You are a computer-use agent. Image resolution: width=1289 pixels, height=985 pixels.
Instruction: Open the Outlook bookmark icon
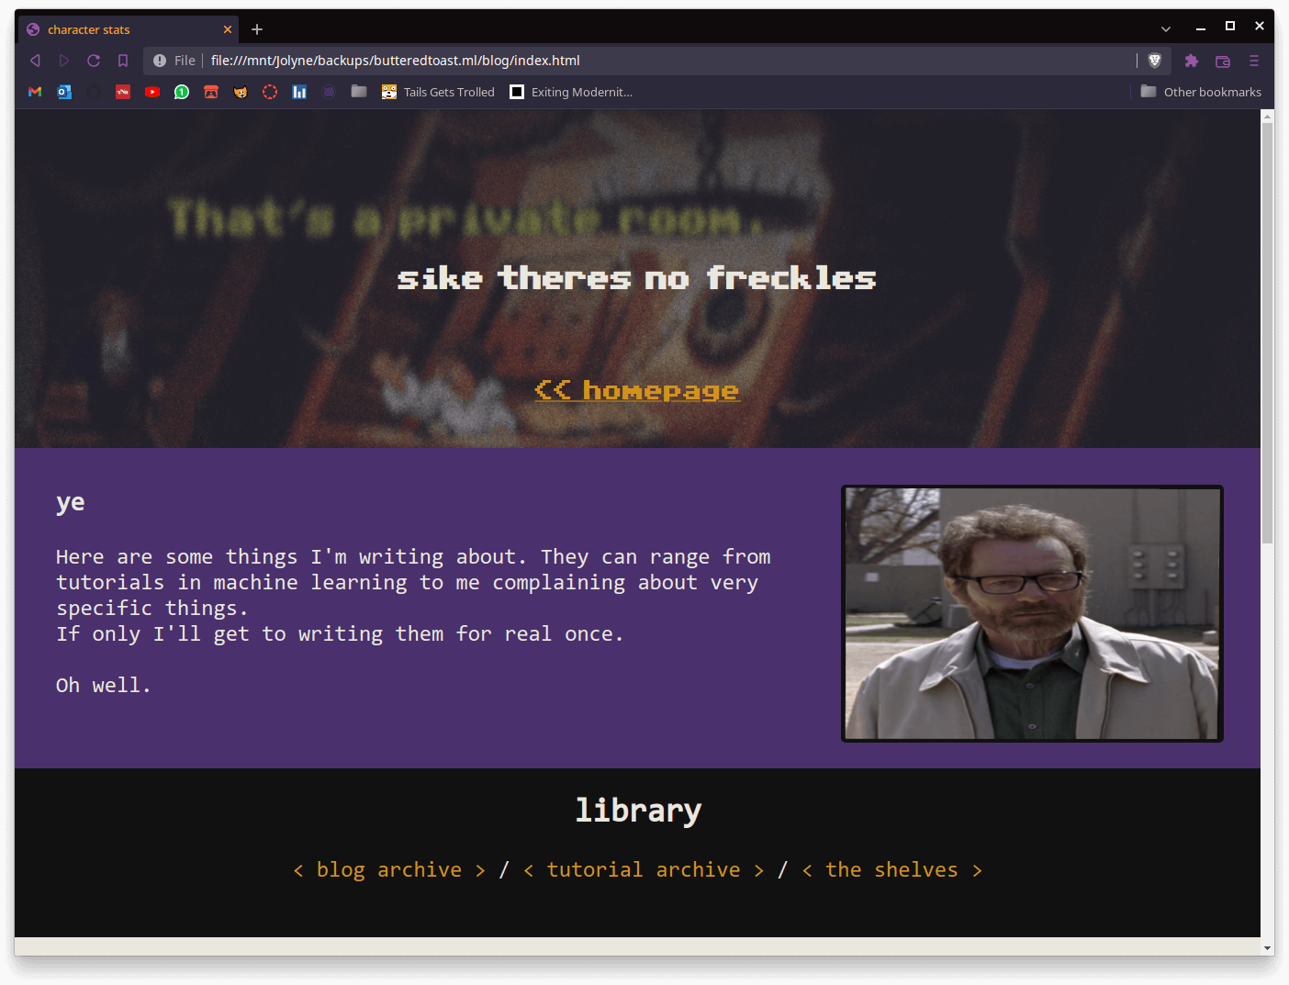tap(64, 92)
